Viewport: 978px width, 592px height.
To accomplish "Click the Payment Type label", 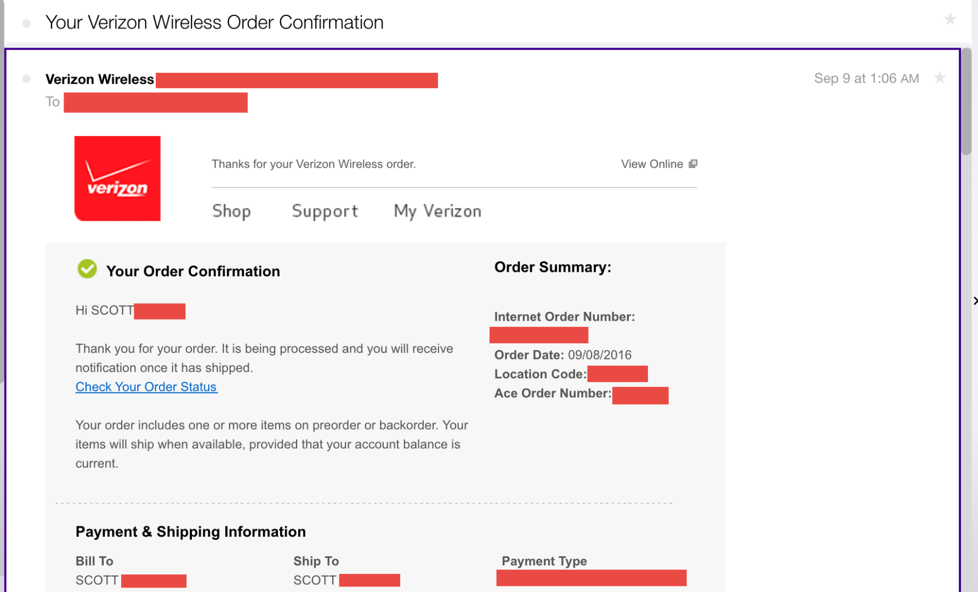I will tap(544, 561).
